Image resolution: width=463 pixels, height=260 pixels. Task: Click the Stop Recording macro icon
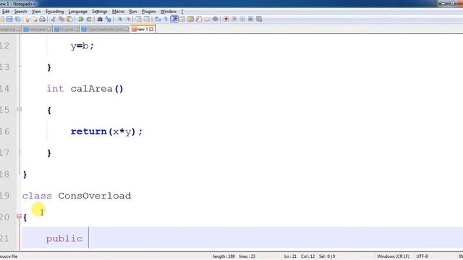click(234, 19)
